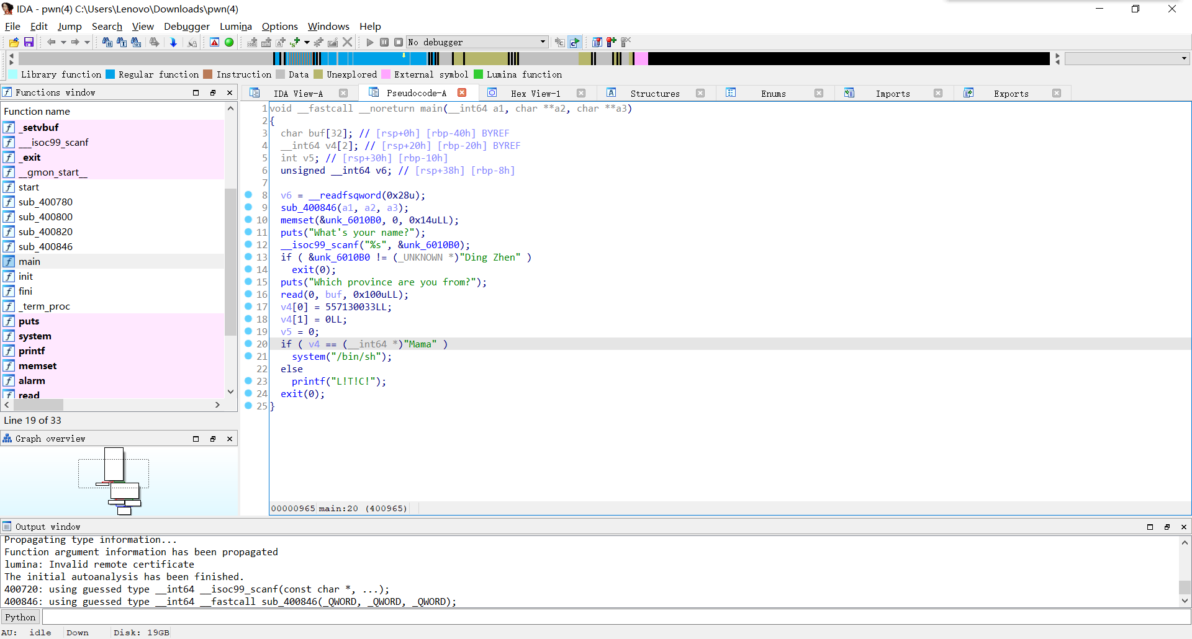Click the text search binoculars icon
The height and width of the screenshot is (639, 1192).
click(121, 42)
